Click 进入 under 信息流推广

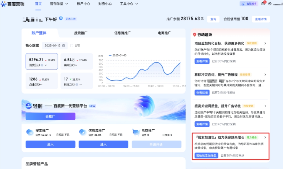click(103, 144)
